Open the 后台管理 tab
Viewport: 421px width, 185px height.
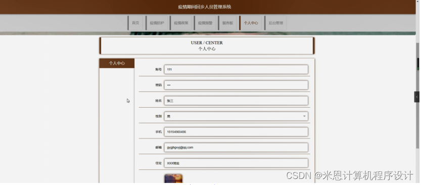[x=276, y=23]
